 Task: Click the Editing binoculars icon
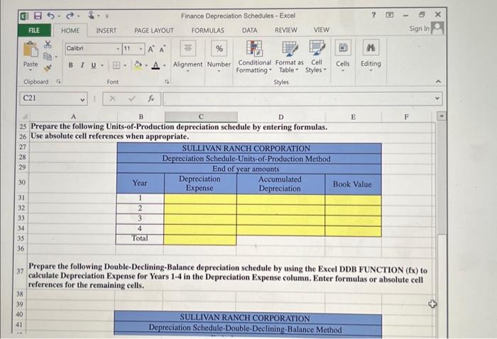(x=371, y=48)
